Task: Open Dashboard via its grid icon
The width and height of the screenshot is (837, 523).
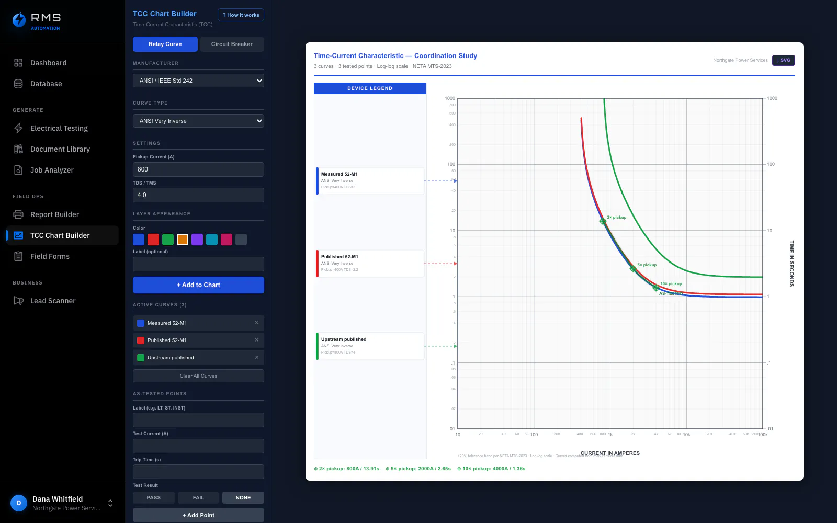Action: (18, 63)
